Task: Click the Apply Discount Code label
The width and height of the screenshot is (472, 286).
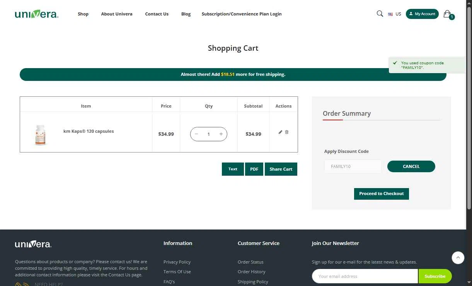Action: (x=346, y=151)
